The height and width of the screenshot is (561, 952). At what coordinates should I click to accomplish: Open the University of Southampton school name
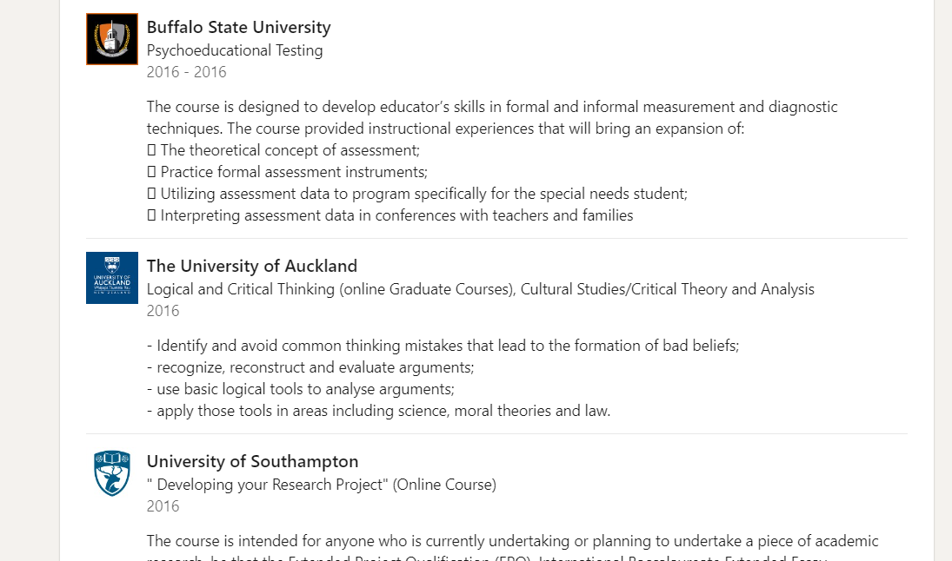(252, 461)
